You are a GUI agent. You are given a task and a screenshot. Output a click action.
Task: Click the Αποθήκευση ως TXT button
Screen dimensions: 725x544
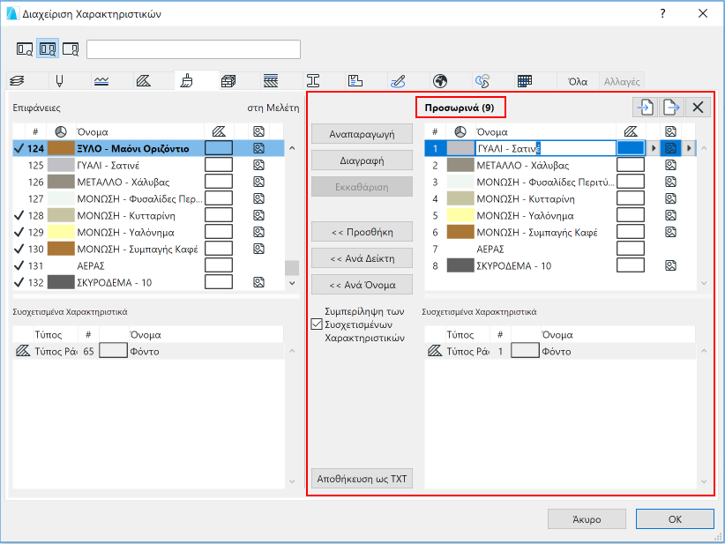point(362,479)
